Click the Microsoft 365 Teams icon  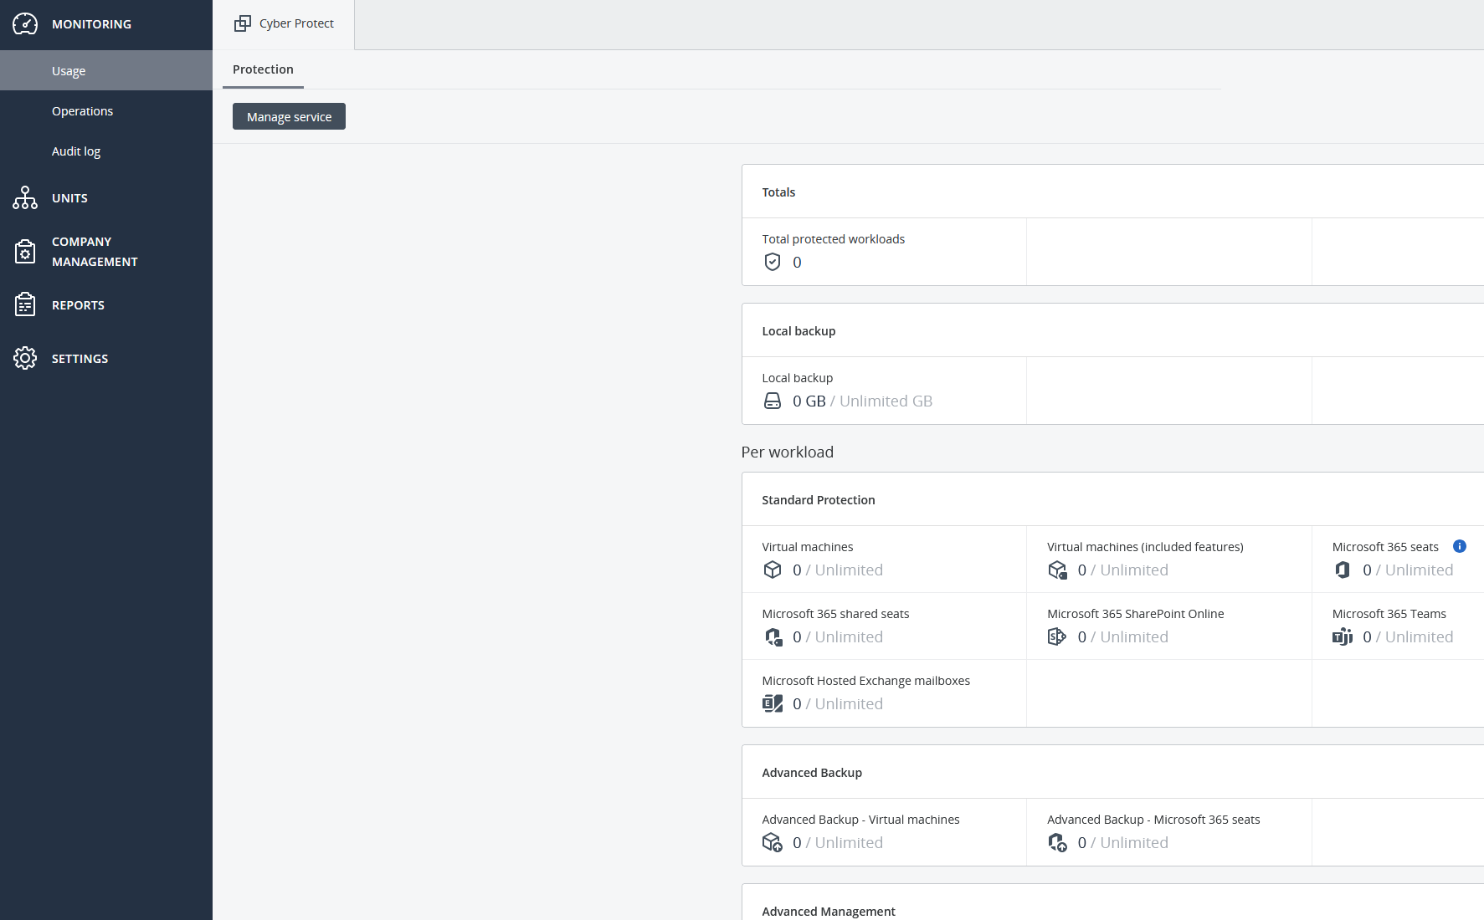click(1343, 636)
